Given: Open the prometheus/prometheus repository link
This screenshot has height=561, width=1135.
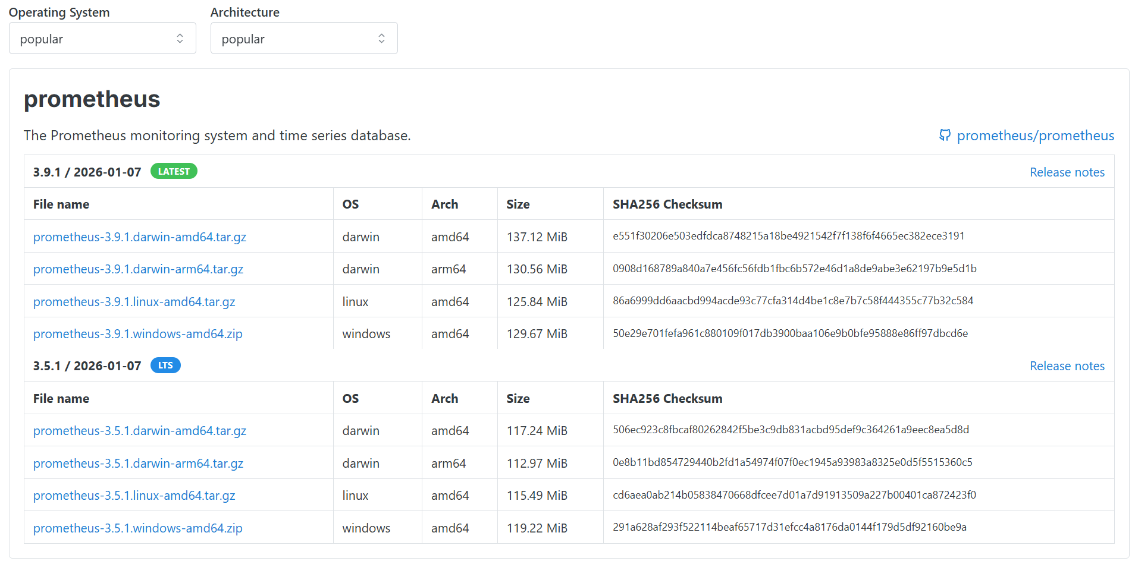Looking at the screenshot, I should coord(1035,135).
